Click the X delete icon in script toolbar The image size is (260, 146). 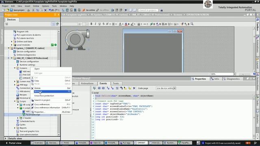[x=134, y=88]
